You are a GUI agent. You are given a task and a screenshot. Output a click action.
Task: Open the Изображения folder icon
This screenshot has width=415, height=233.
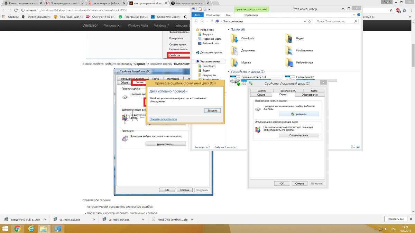289,50
